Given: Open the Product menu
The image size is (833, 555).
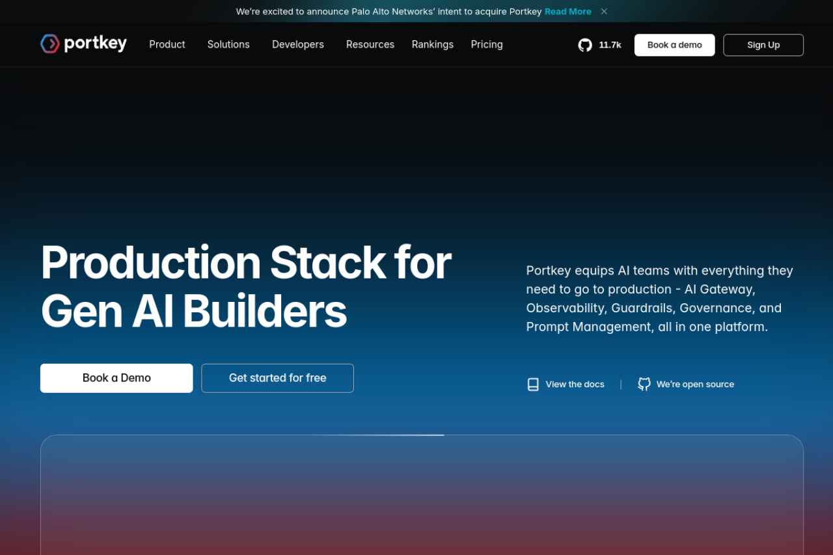Looking at the screenshot, I should point(167,44).
